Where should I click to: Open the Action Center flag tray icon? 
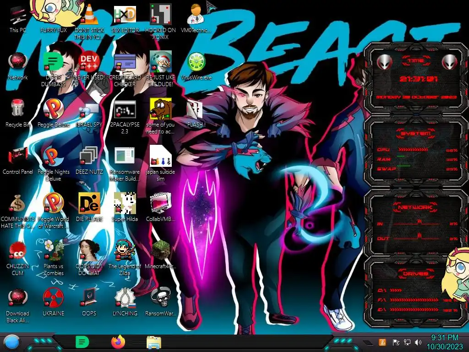click(x=396, y=342)
